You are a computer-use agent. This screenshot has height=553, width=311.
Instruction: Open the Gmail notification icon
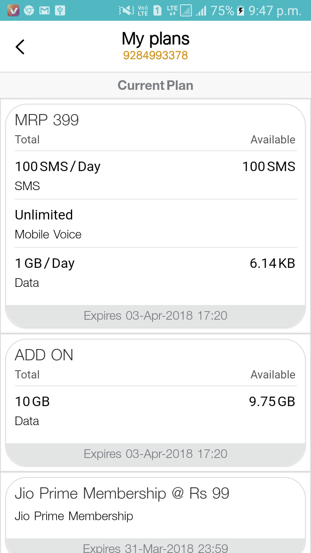point(44,10)
